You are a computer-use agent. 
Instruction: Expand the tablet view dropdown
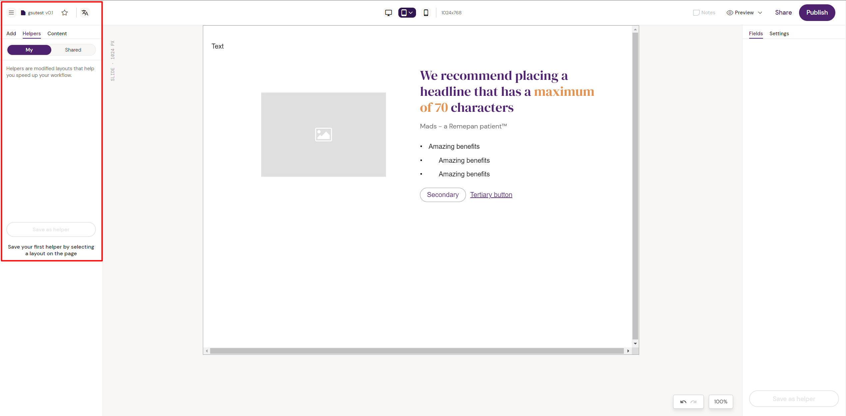pos(411,13)
